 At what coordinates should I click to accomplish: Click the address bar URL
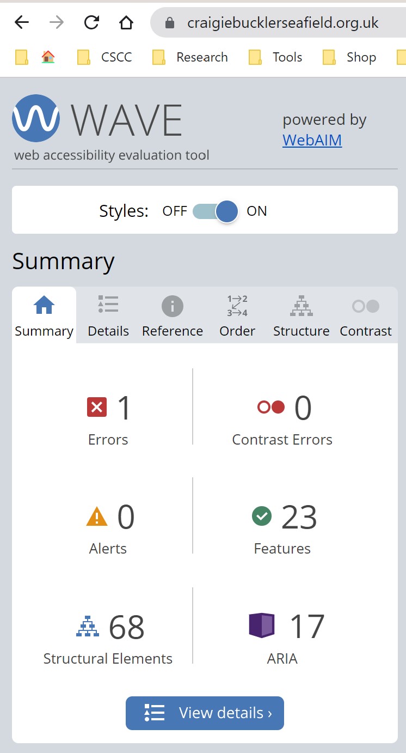[282, 22]
